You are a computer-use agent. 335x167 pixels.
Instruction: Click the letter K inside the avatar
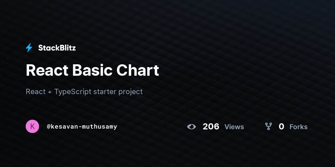pyautogui.click(x=32, y=126)
